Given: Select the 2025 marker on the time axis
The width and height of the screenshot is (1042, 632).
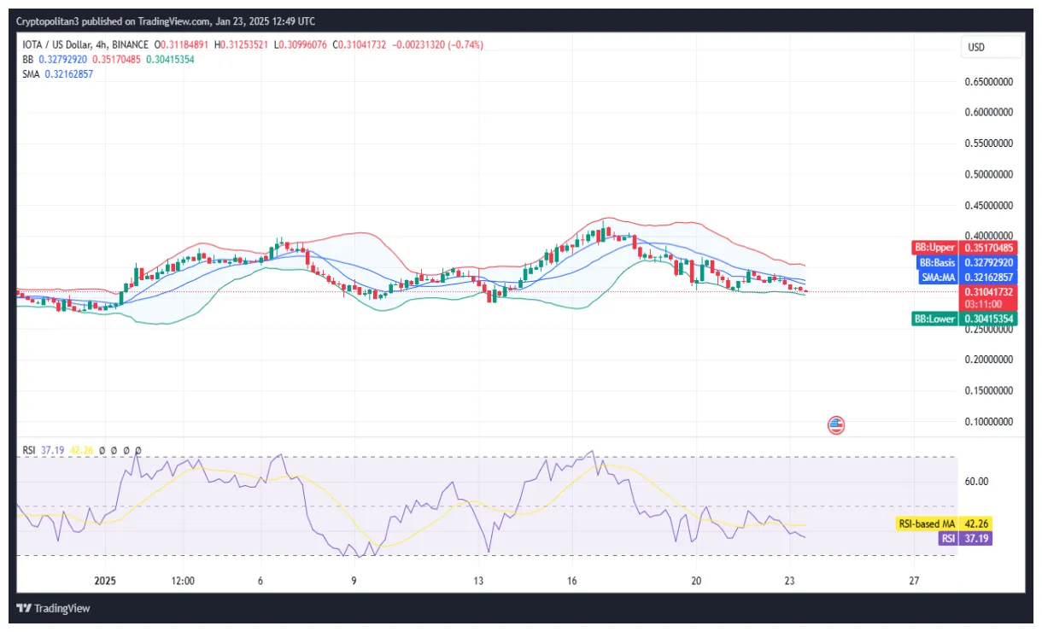Looking at the screenshot, I should (105, 581).
